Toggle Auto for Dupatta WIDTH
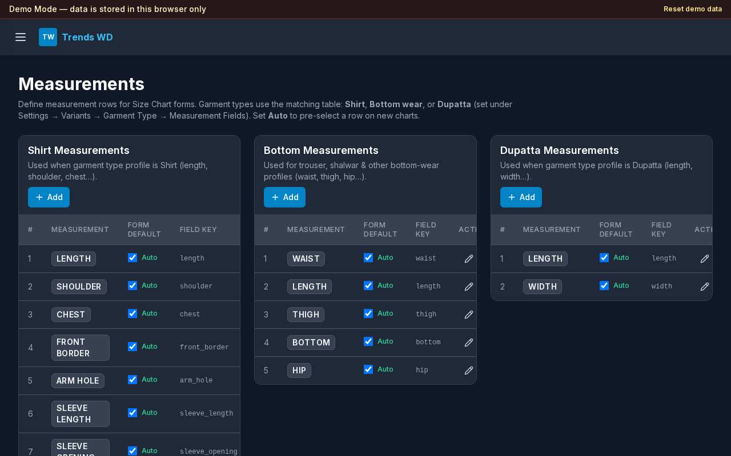The image size is (731, 456). point(604,286)
